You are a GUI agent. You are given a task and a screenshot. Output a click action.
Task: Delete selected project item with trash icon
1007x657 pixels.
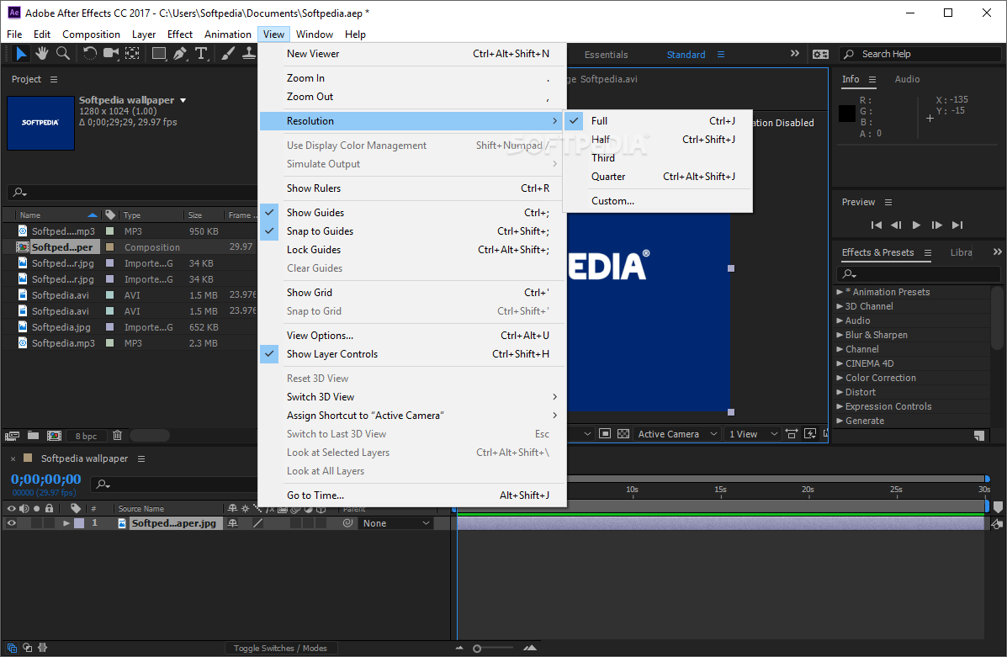118,436
